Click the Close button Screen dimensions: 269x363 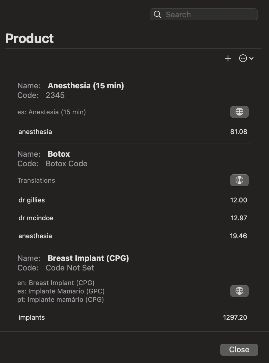[239, 350]
